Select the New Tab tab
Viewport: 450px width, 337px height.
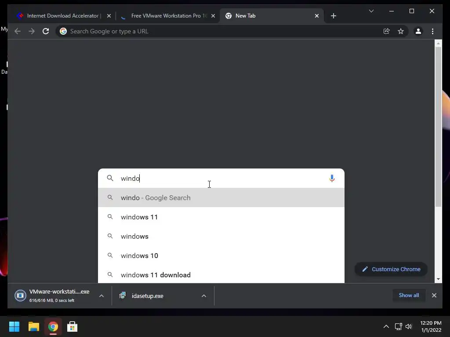272,16
